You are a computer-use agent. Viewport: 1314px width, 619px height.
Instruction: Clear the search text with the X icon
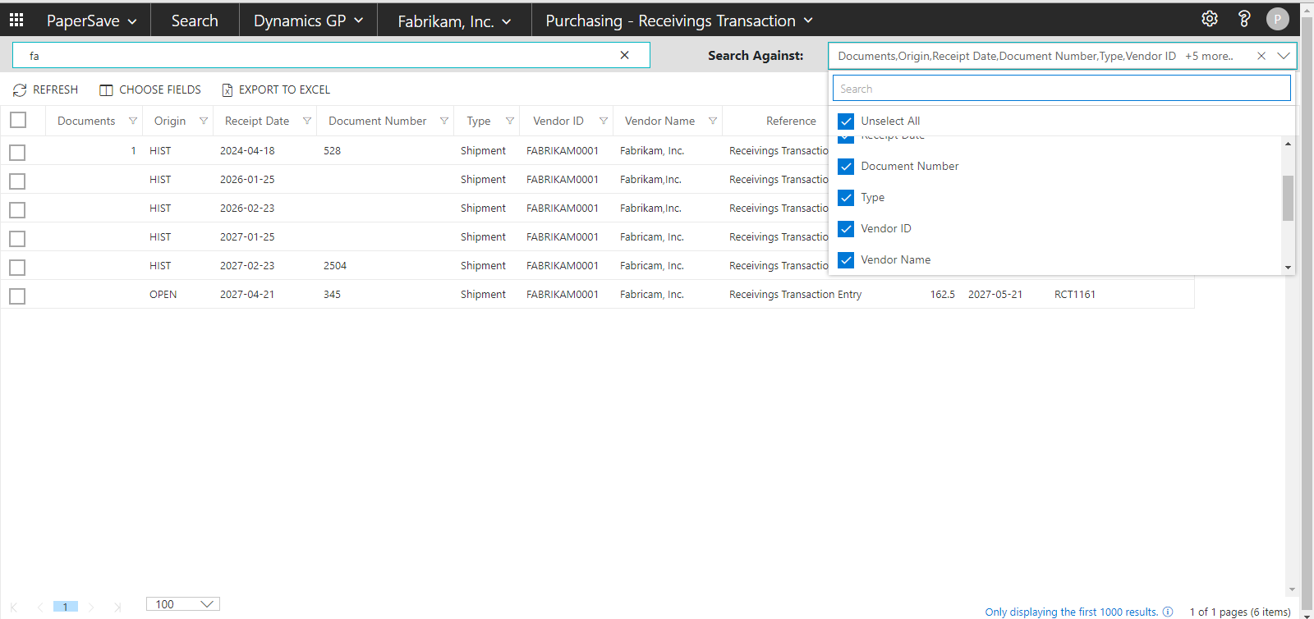[x=624, y=55]
